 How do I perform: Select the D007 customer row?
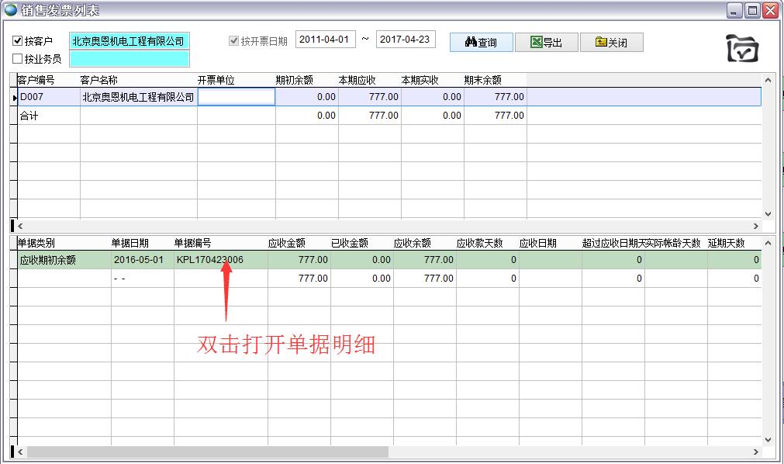pos(48,97)
